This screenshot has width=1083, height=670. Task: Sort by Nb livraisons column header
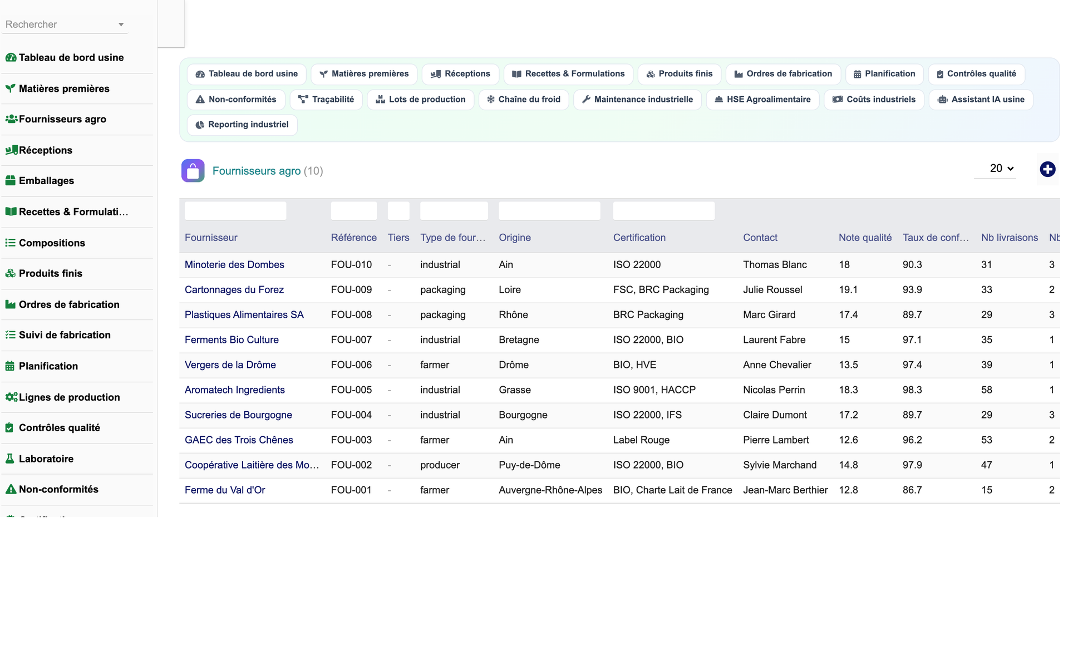[1009, 238]
